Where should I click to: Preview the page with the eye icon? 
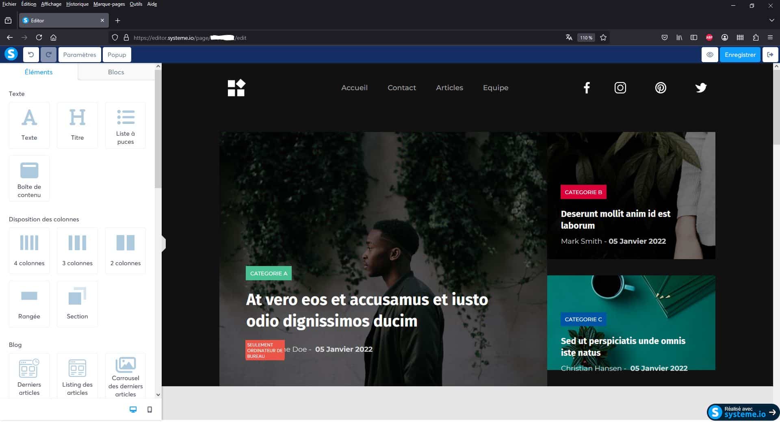pyautogui.click(x=710, y=54)
